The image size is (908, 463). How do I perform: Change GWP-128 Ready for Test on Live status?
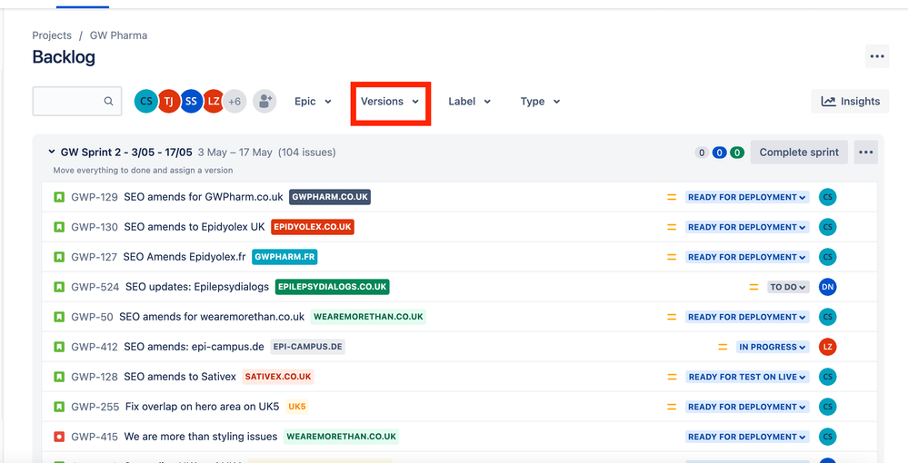(747, 377)
